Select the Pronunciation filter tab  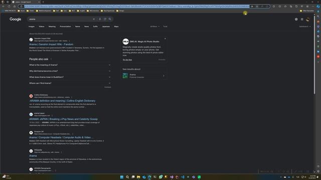pos(65,26)
